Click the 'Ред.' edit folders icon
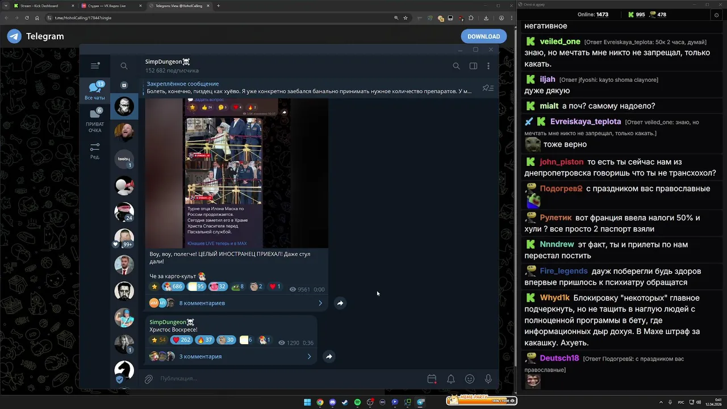This screenshot has height=409, width=727. [95, 151]
